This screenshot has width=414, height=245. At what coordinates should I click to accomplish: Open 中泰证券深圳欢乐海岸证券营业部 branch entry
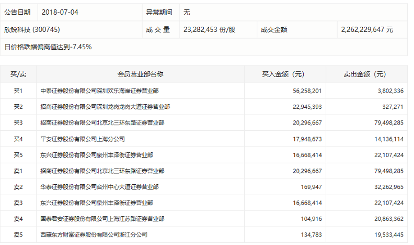click(x=99, y=91)
